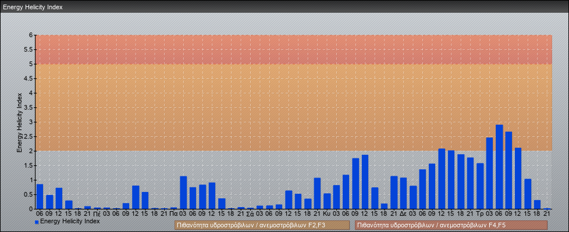Click the 15 bar following the Τρ label

[x=528, y=194]
